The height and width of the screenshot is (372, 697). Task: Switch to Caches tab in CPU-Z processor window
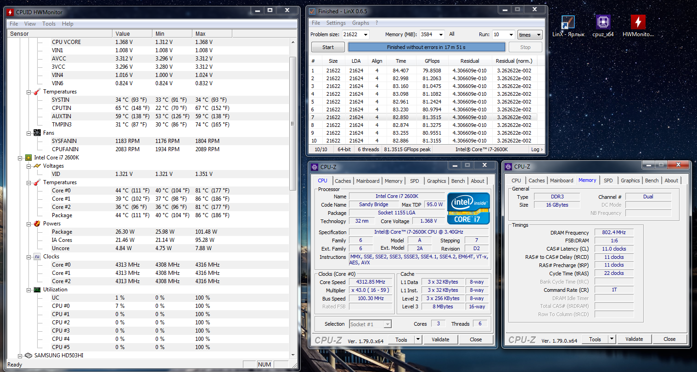point(343,181)
